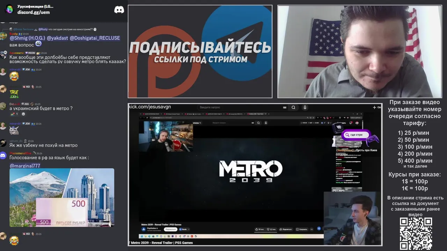Click the dislike button under the Metro trailer
Viewport: 447px width, 251px height.
pos(272,229)
